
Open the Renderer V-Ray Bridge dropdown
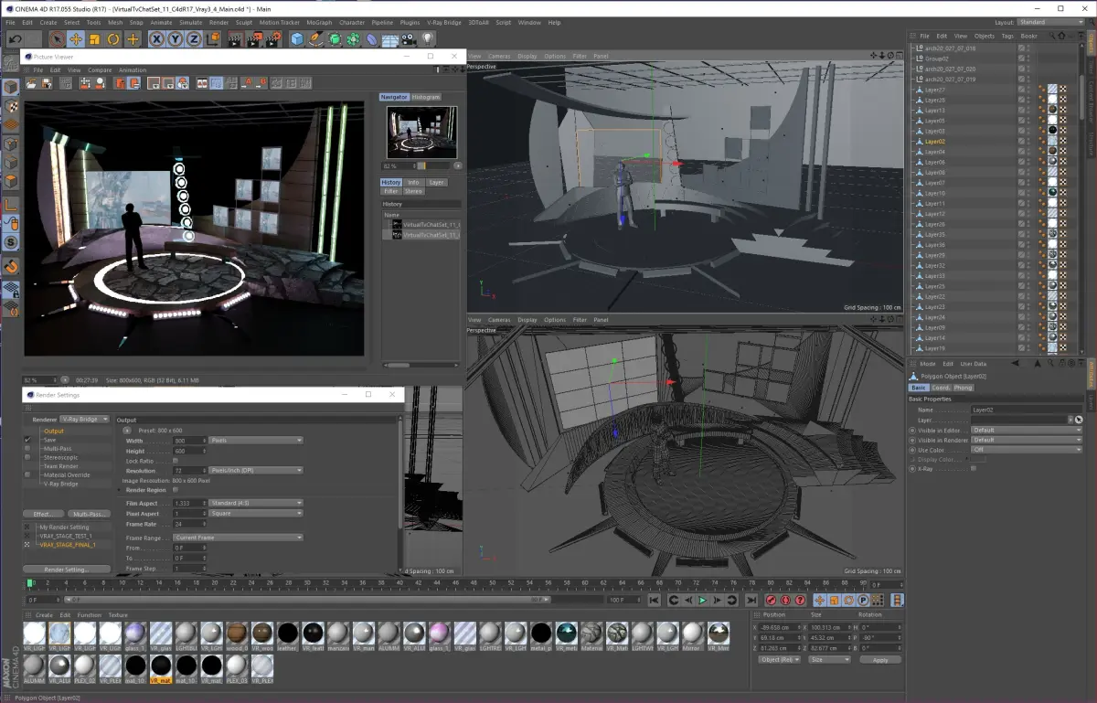[x=85, y=419]
